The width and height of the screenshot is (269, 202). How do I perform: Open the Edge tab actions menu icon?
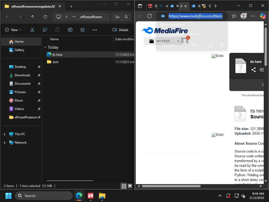click(x=140, y=6)
